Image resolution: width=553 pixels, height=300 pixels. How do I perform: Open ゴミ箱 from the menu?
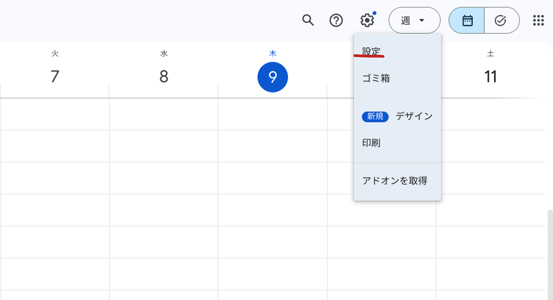tap(376, 78)
